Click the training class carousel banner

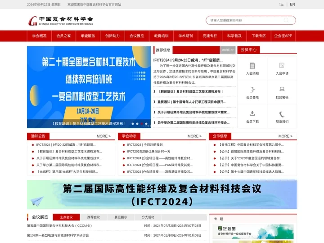(89, 87)
